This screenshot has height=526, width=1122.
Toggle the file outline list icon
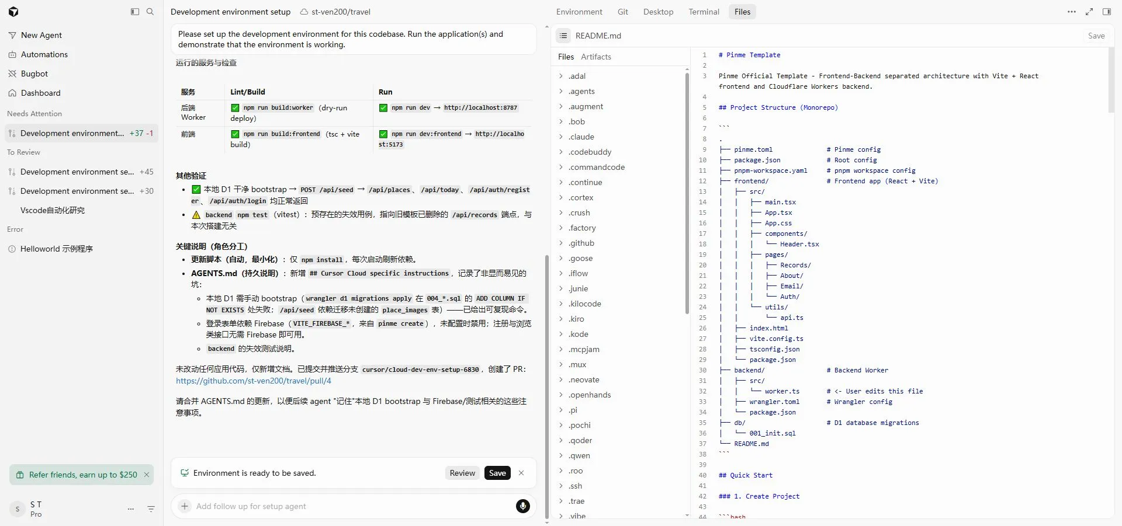[x=563, y=36]
